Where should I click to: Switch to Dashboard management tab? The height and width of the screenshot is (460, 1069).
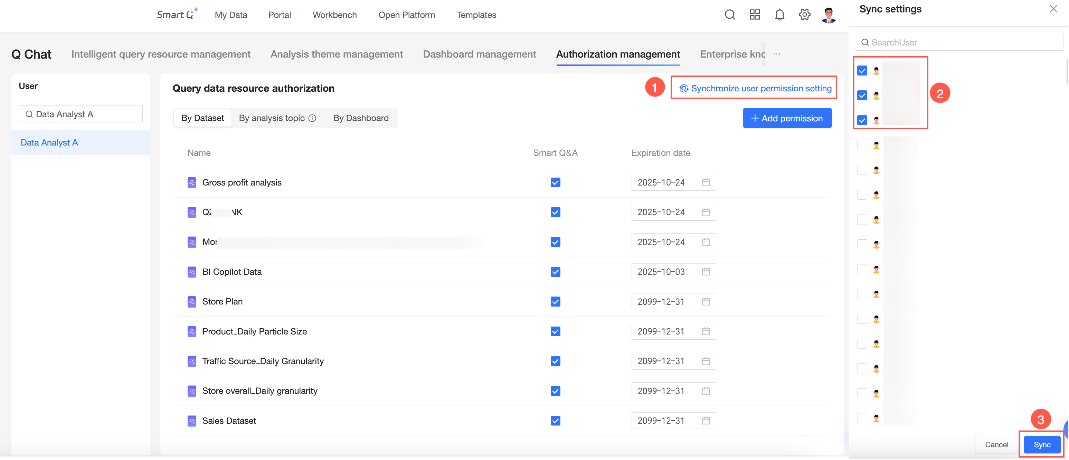[479, 54]
